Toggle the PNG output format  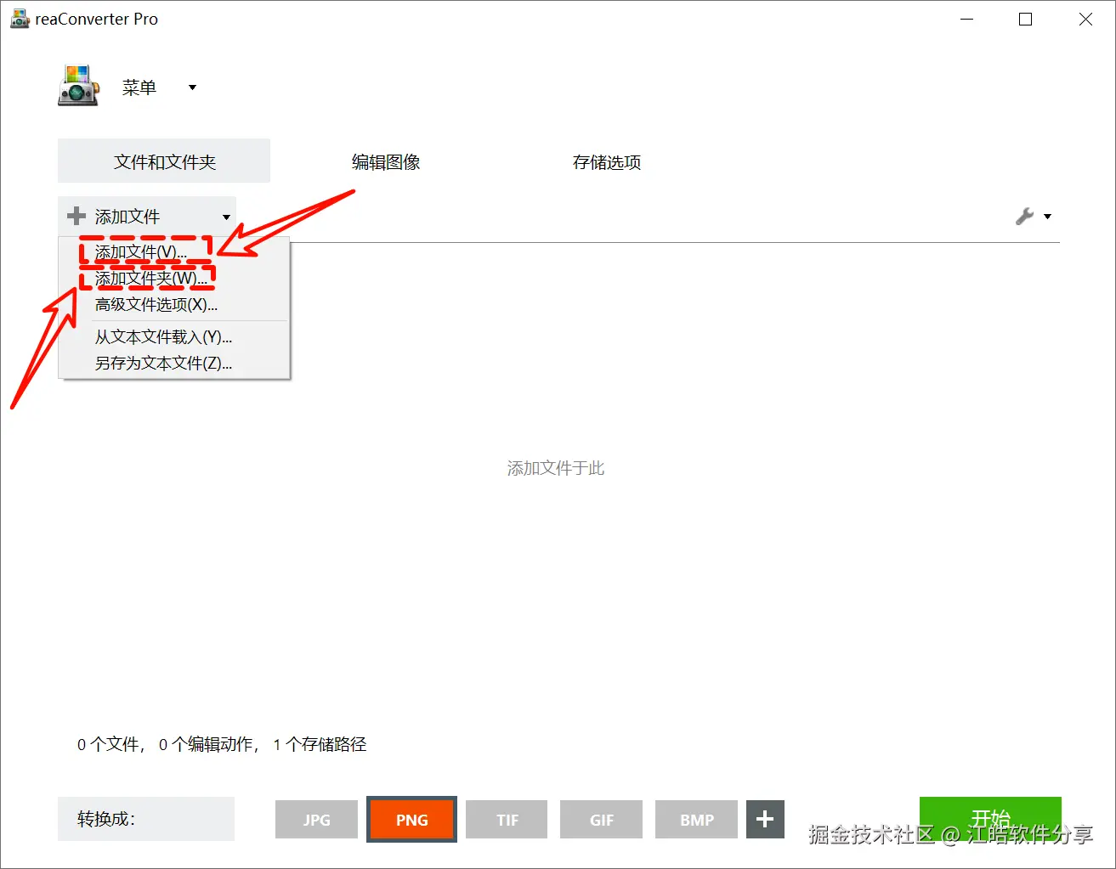pos(411,820)
